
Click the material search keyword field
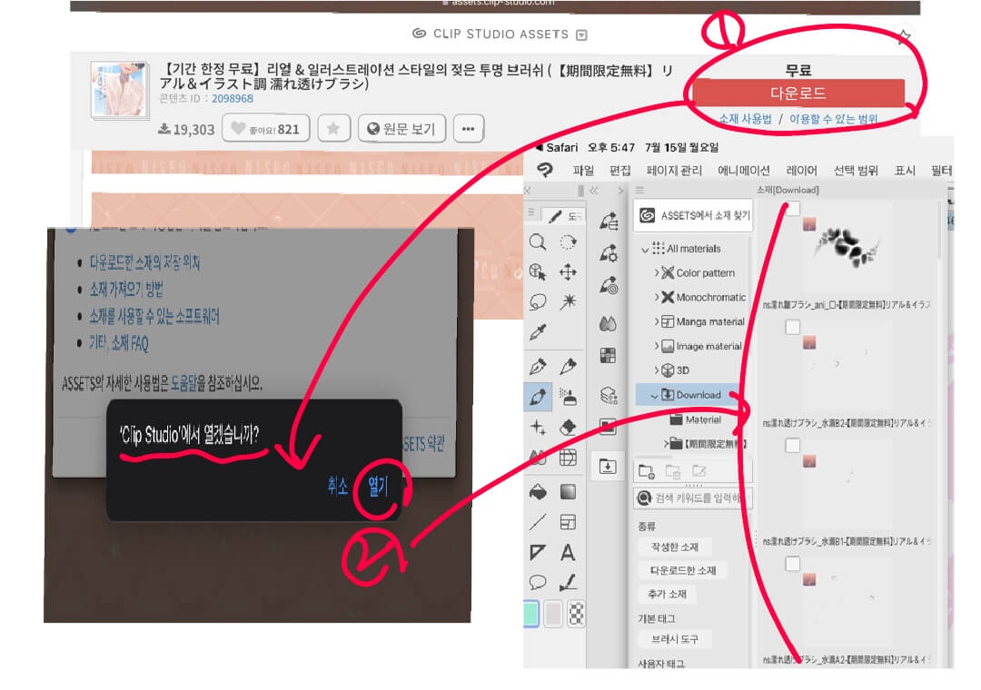(x=693, y=498)
